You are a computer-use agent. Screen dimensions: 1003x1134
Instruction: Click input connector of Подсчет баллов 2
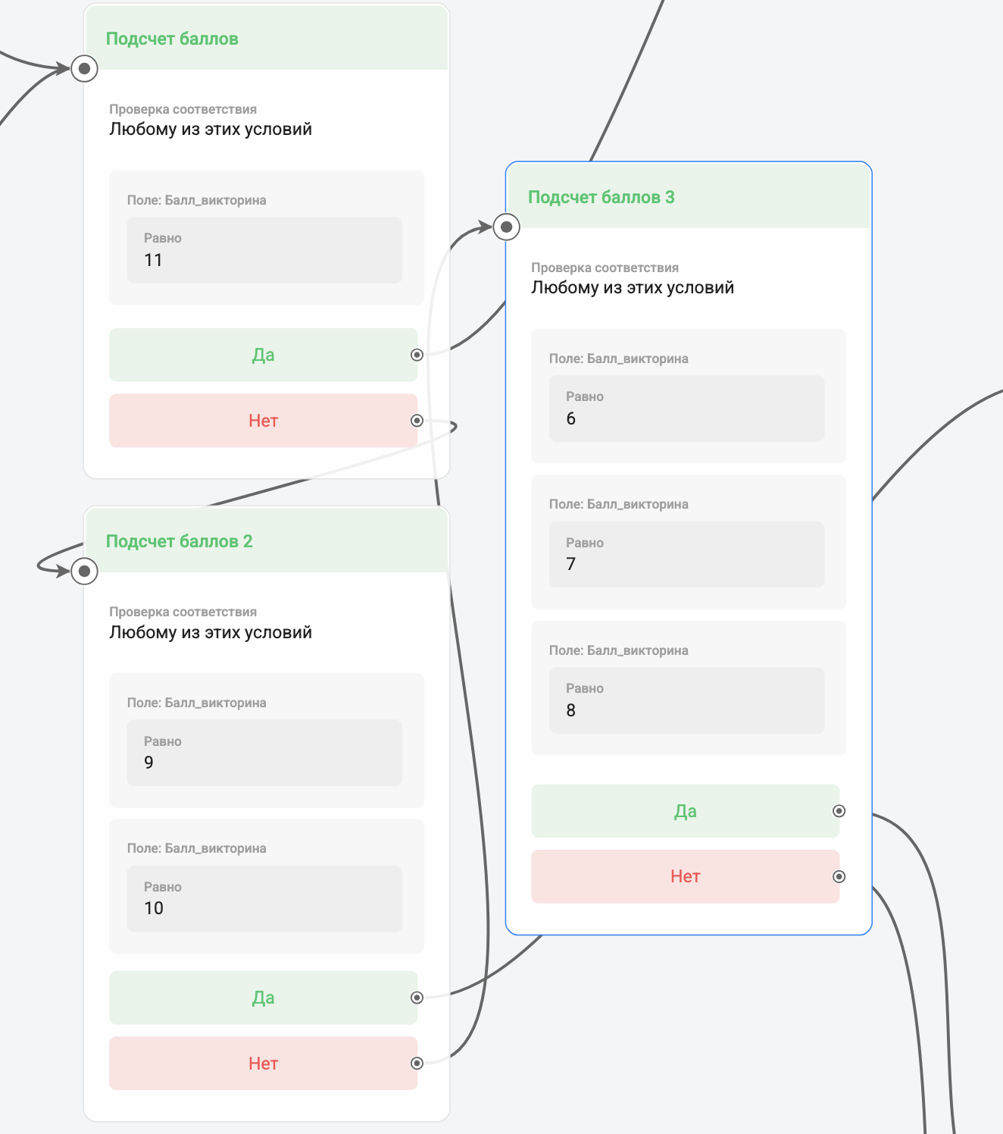85,572
